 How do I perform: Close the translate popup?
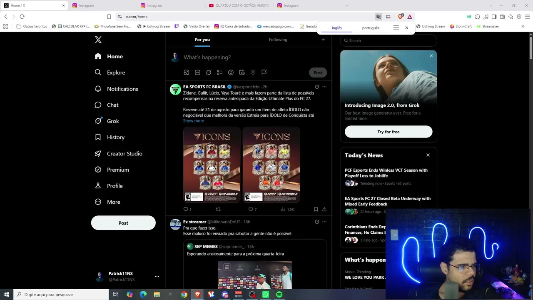pyautogui.click(x=407, y=28)
